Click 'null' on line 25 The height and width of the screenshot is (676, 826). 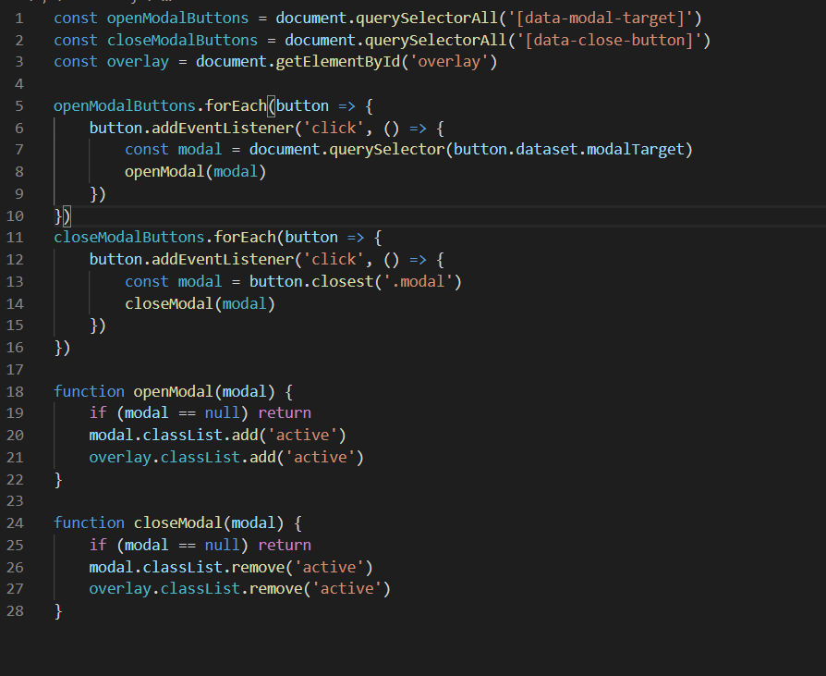(x=223, y=546)
